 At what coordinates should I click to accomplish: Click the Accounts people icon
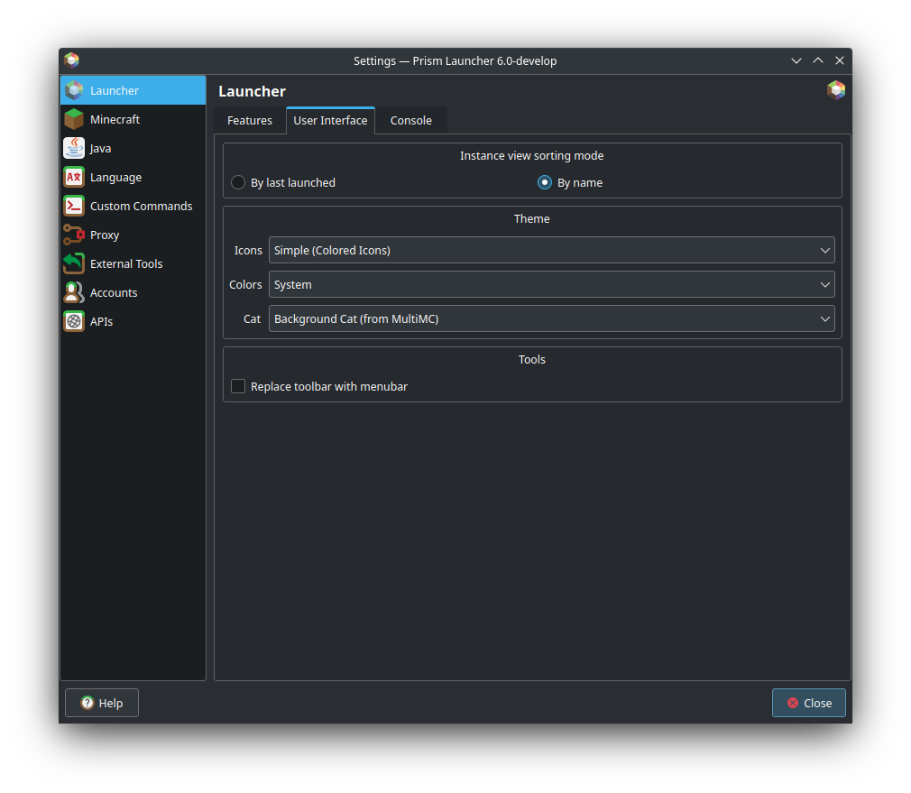[x=74, y=292]
